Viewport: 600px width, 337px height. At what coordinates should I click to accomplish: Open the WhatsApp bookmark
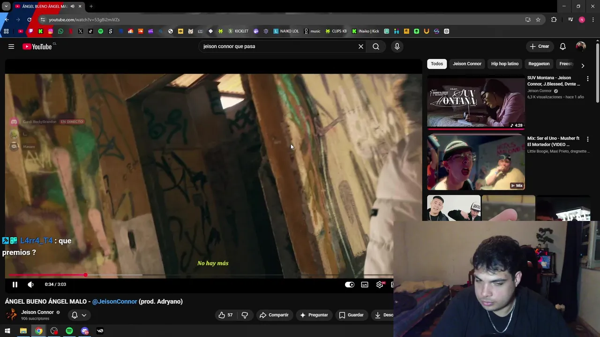(60, 31)
